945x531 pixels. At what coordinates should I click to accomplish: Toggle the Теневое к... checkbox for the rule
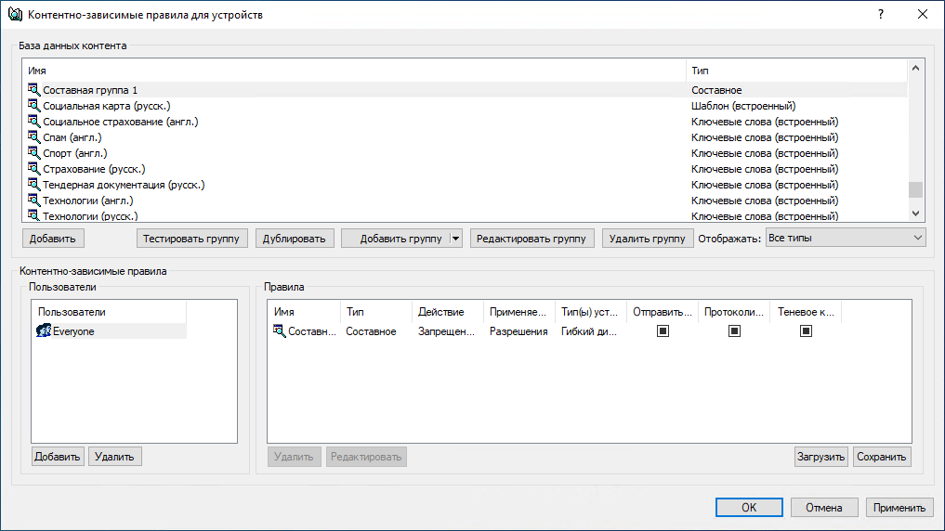pos(806,331)
